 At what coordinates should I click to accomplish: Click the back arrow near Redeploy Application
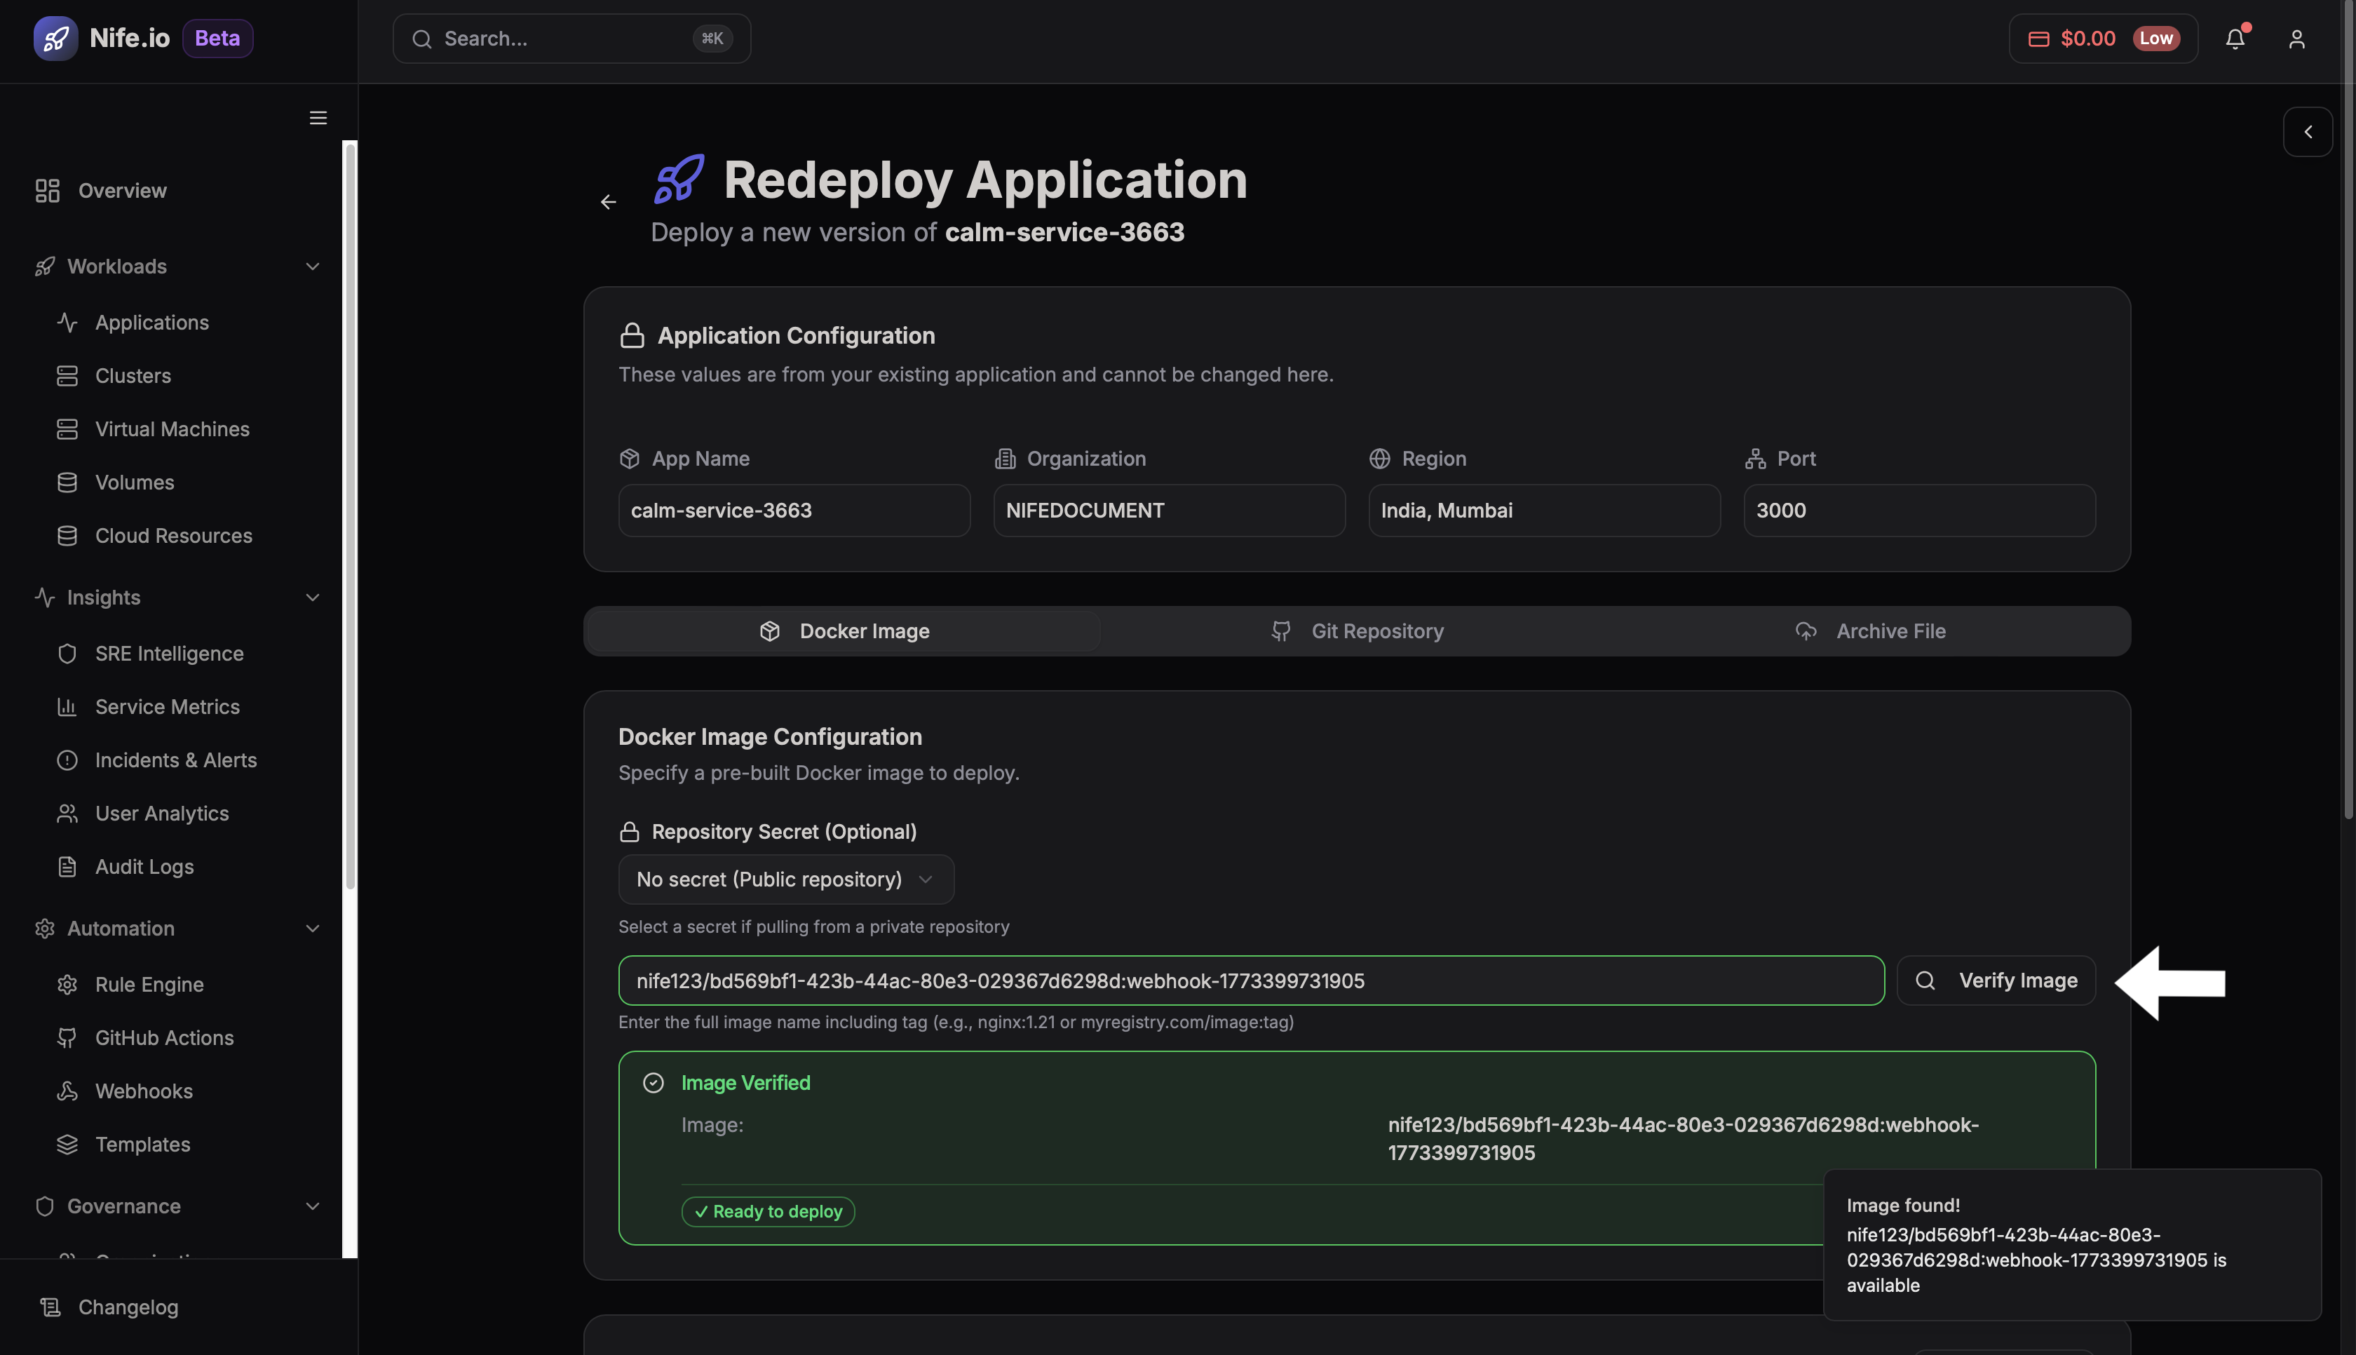pos(609,202)
